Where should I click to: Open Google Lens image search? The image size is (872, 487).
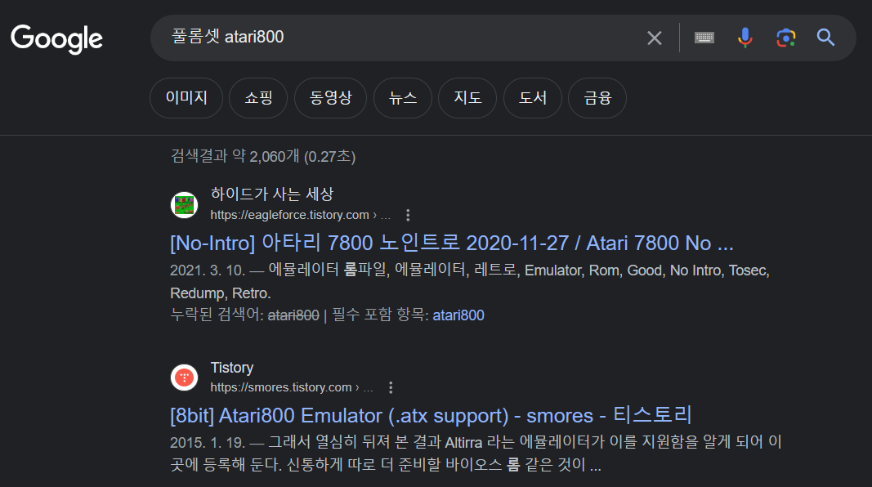tap(786, 38)
